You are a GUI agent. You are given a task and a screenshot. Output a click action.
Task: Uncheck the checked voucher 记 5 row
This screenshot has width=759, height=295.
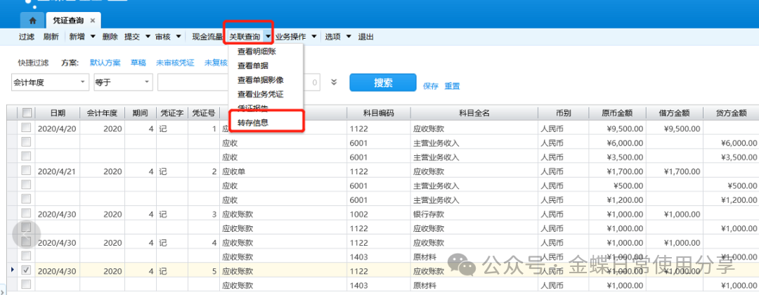(x=26, y=270)
